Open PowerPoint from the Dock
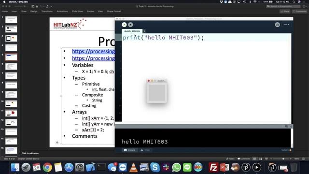This screenshot has height=174, width=309. (x=224, y=168)
